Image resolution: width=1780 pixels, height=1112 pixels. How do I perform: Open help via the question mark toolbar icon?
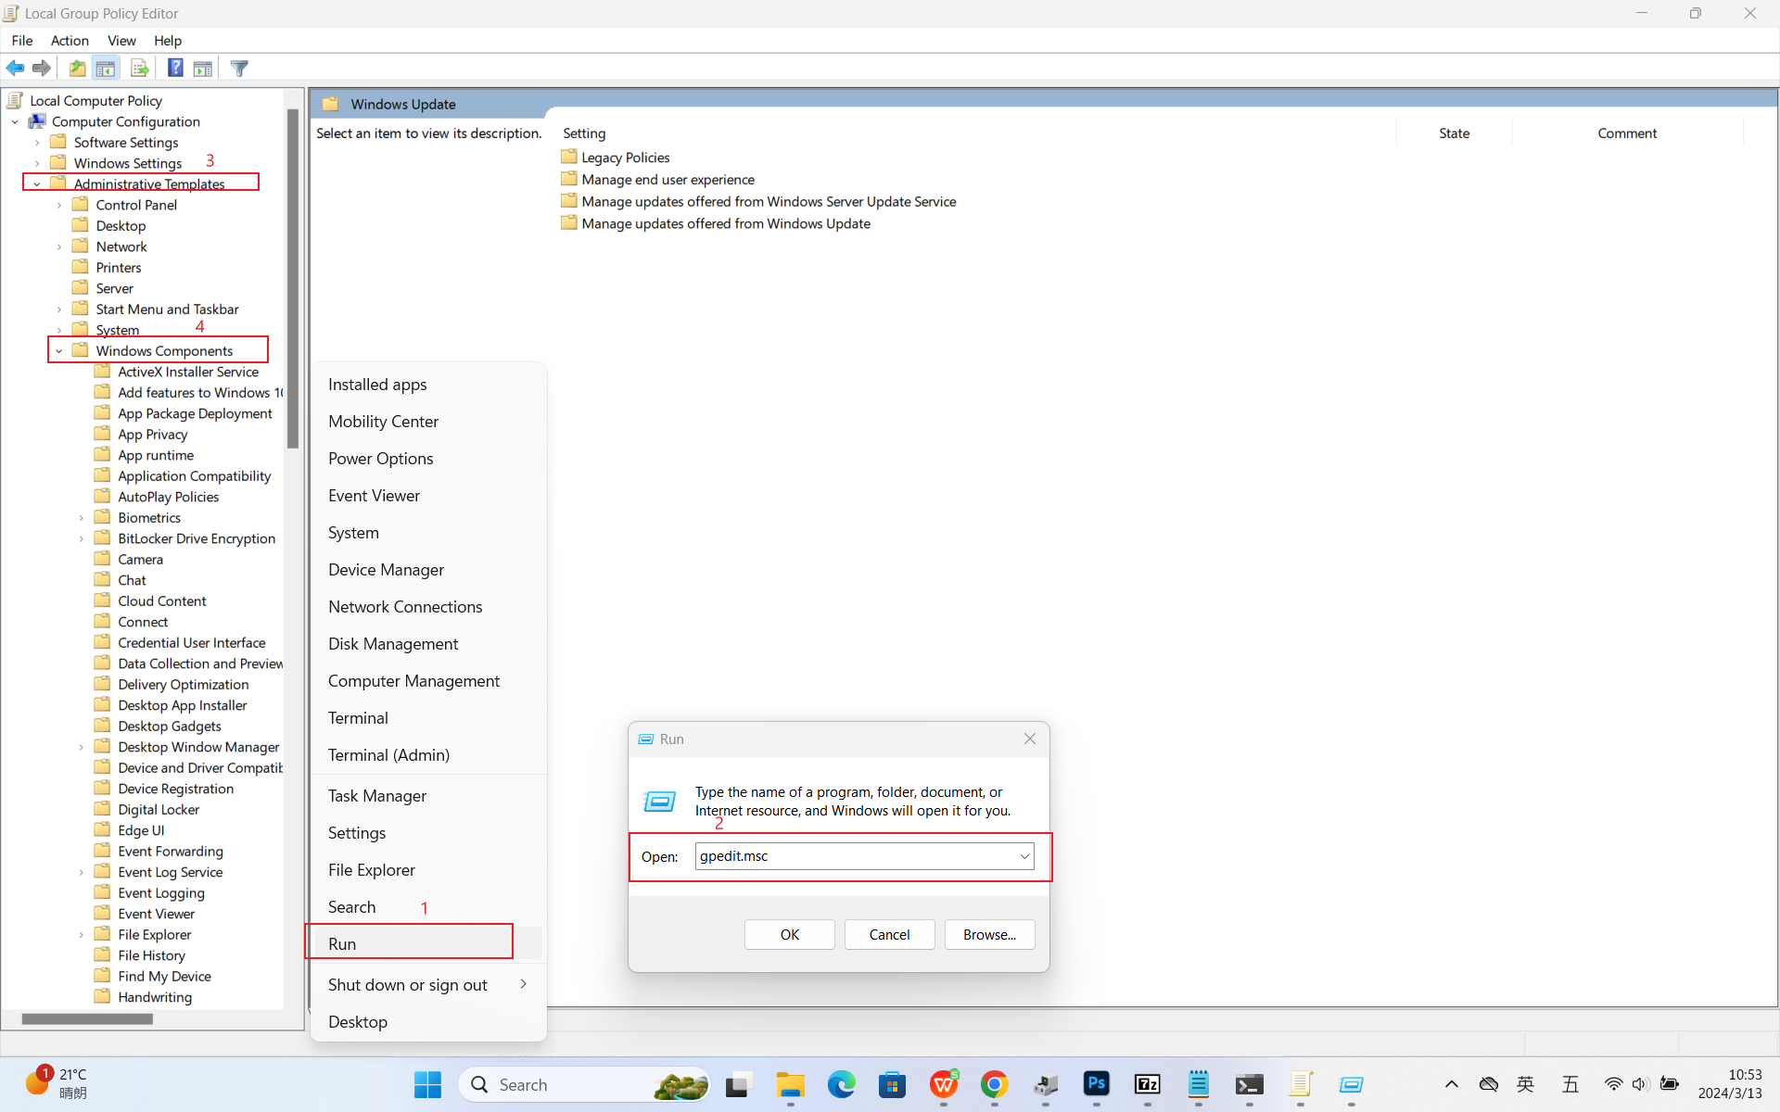[x=175, y=68]
